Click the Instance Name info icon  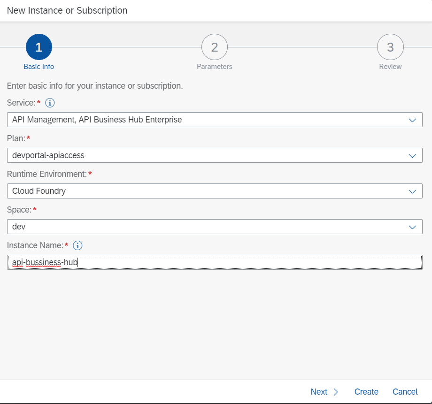tap(78, 245)
